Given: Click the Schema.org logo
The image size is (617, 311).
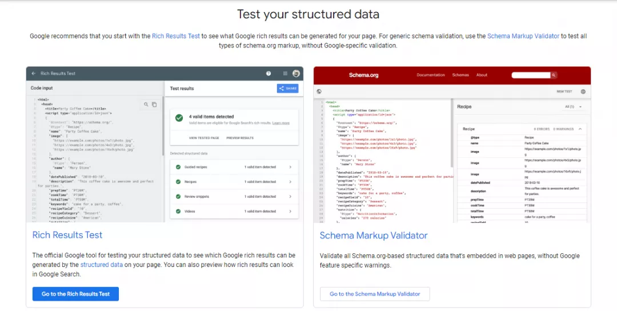Looking at the screenshot, I should [363, 75].
